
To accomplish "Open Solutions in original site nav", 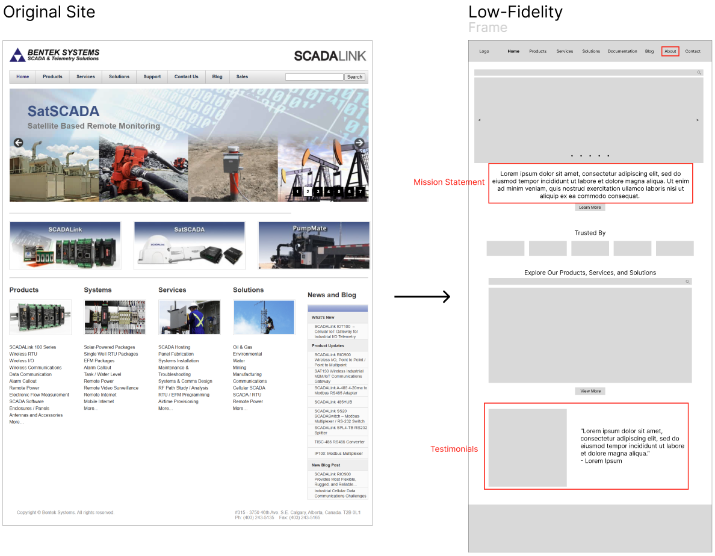I will [119, 77].
